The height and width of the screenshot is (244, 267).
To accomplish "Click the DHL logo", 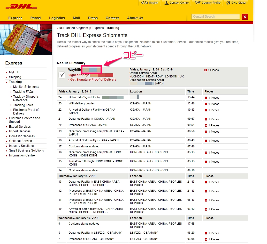I will pos(21,7).
